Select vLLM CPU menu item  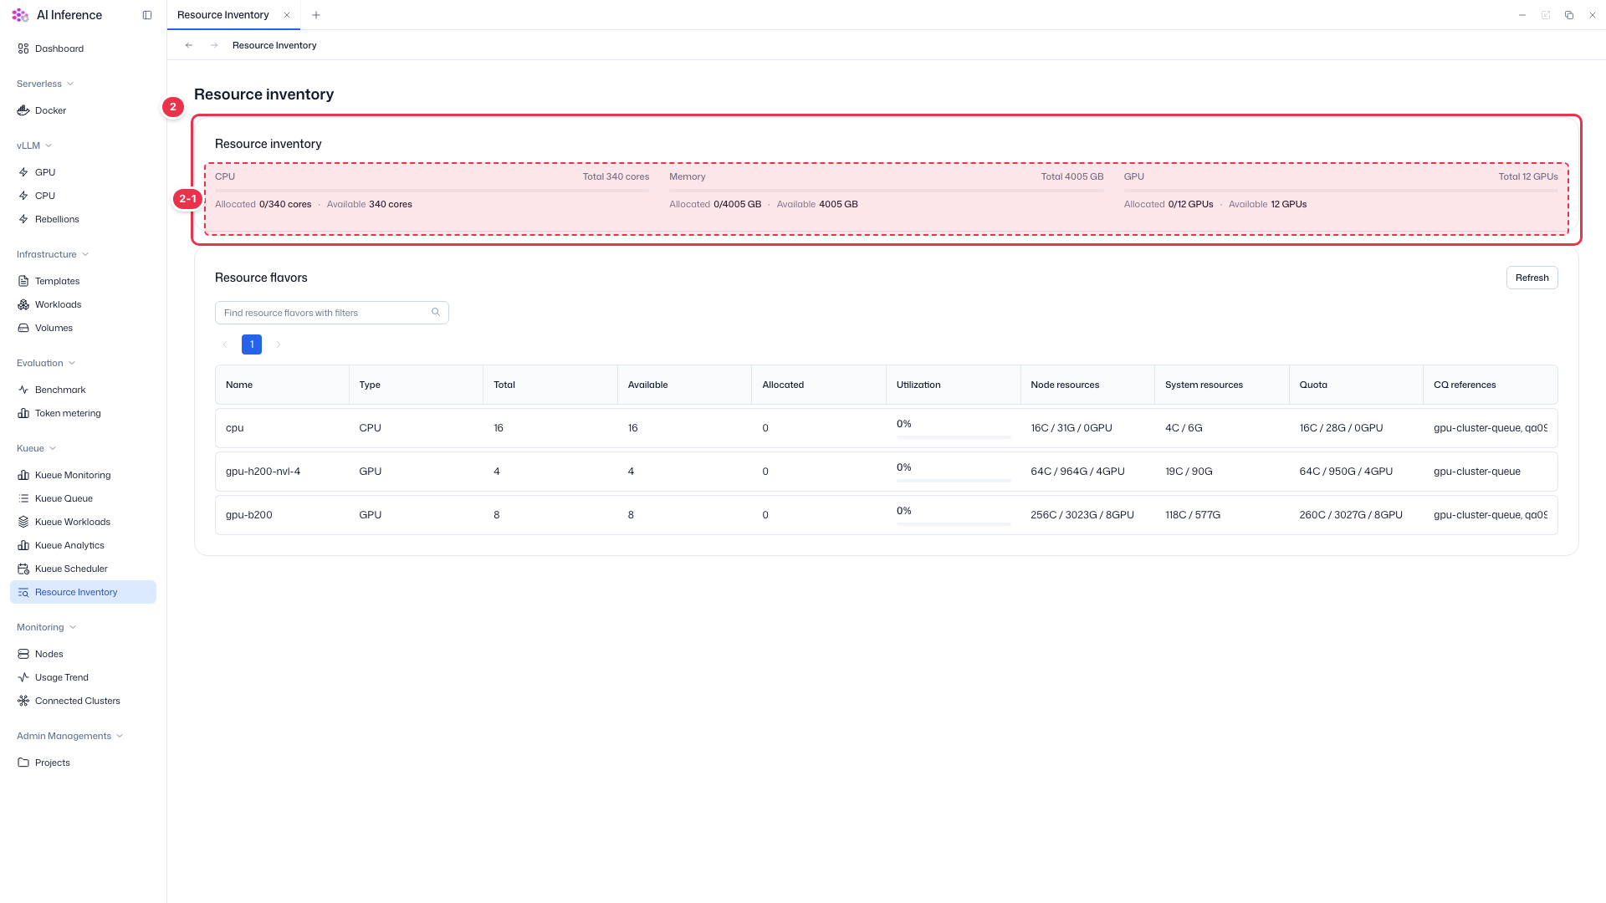(x=83, y=196)
